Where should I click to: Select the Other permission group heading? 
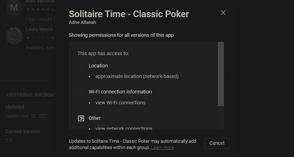click(x=95, y=118)
